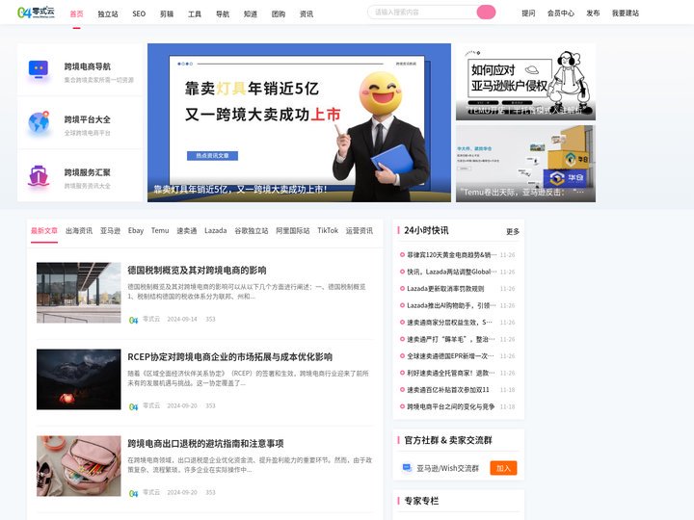Open the 跨境电商导航 title link
694x520 pixels.
click(87, 66)
